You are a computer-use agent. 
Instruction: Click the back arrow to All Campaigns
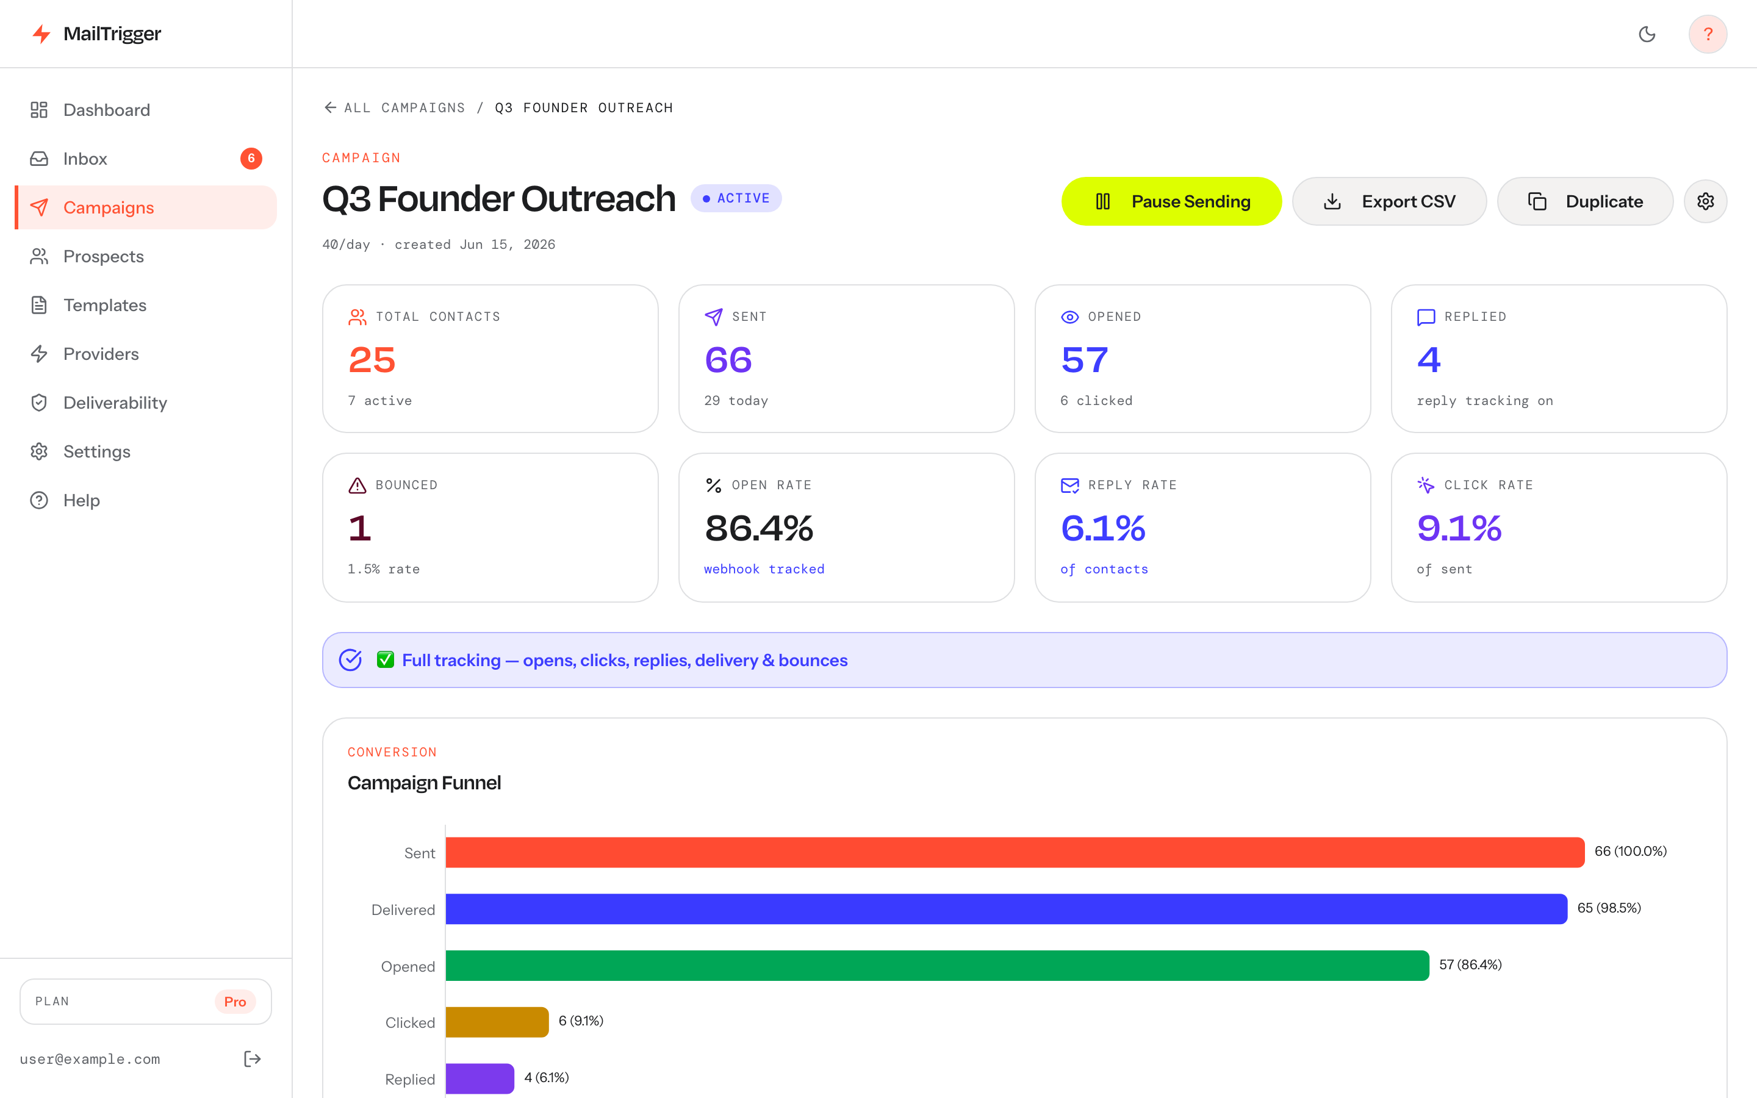coord(330,107)
